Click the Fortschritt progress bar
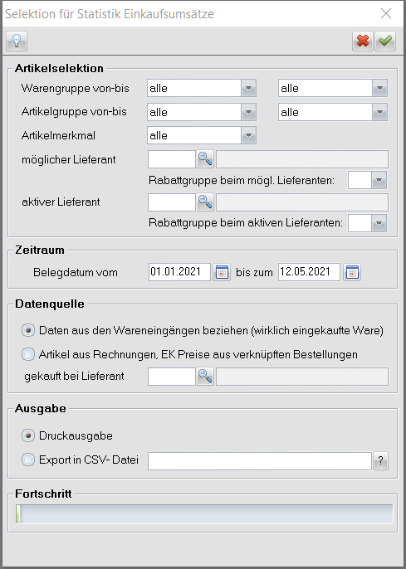The height and width of the screenshot is (569, 406). click(204, 514)
